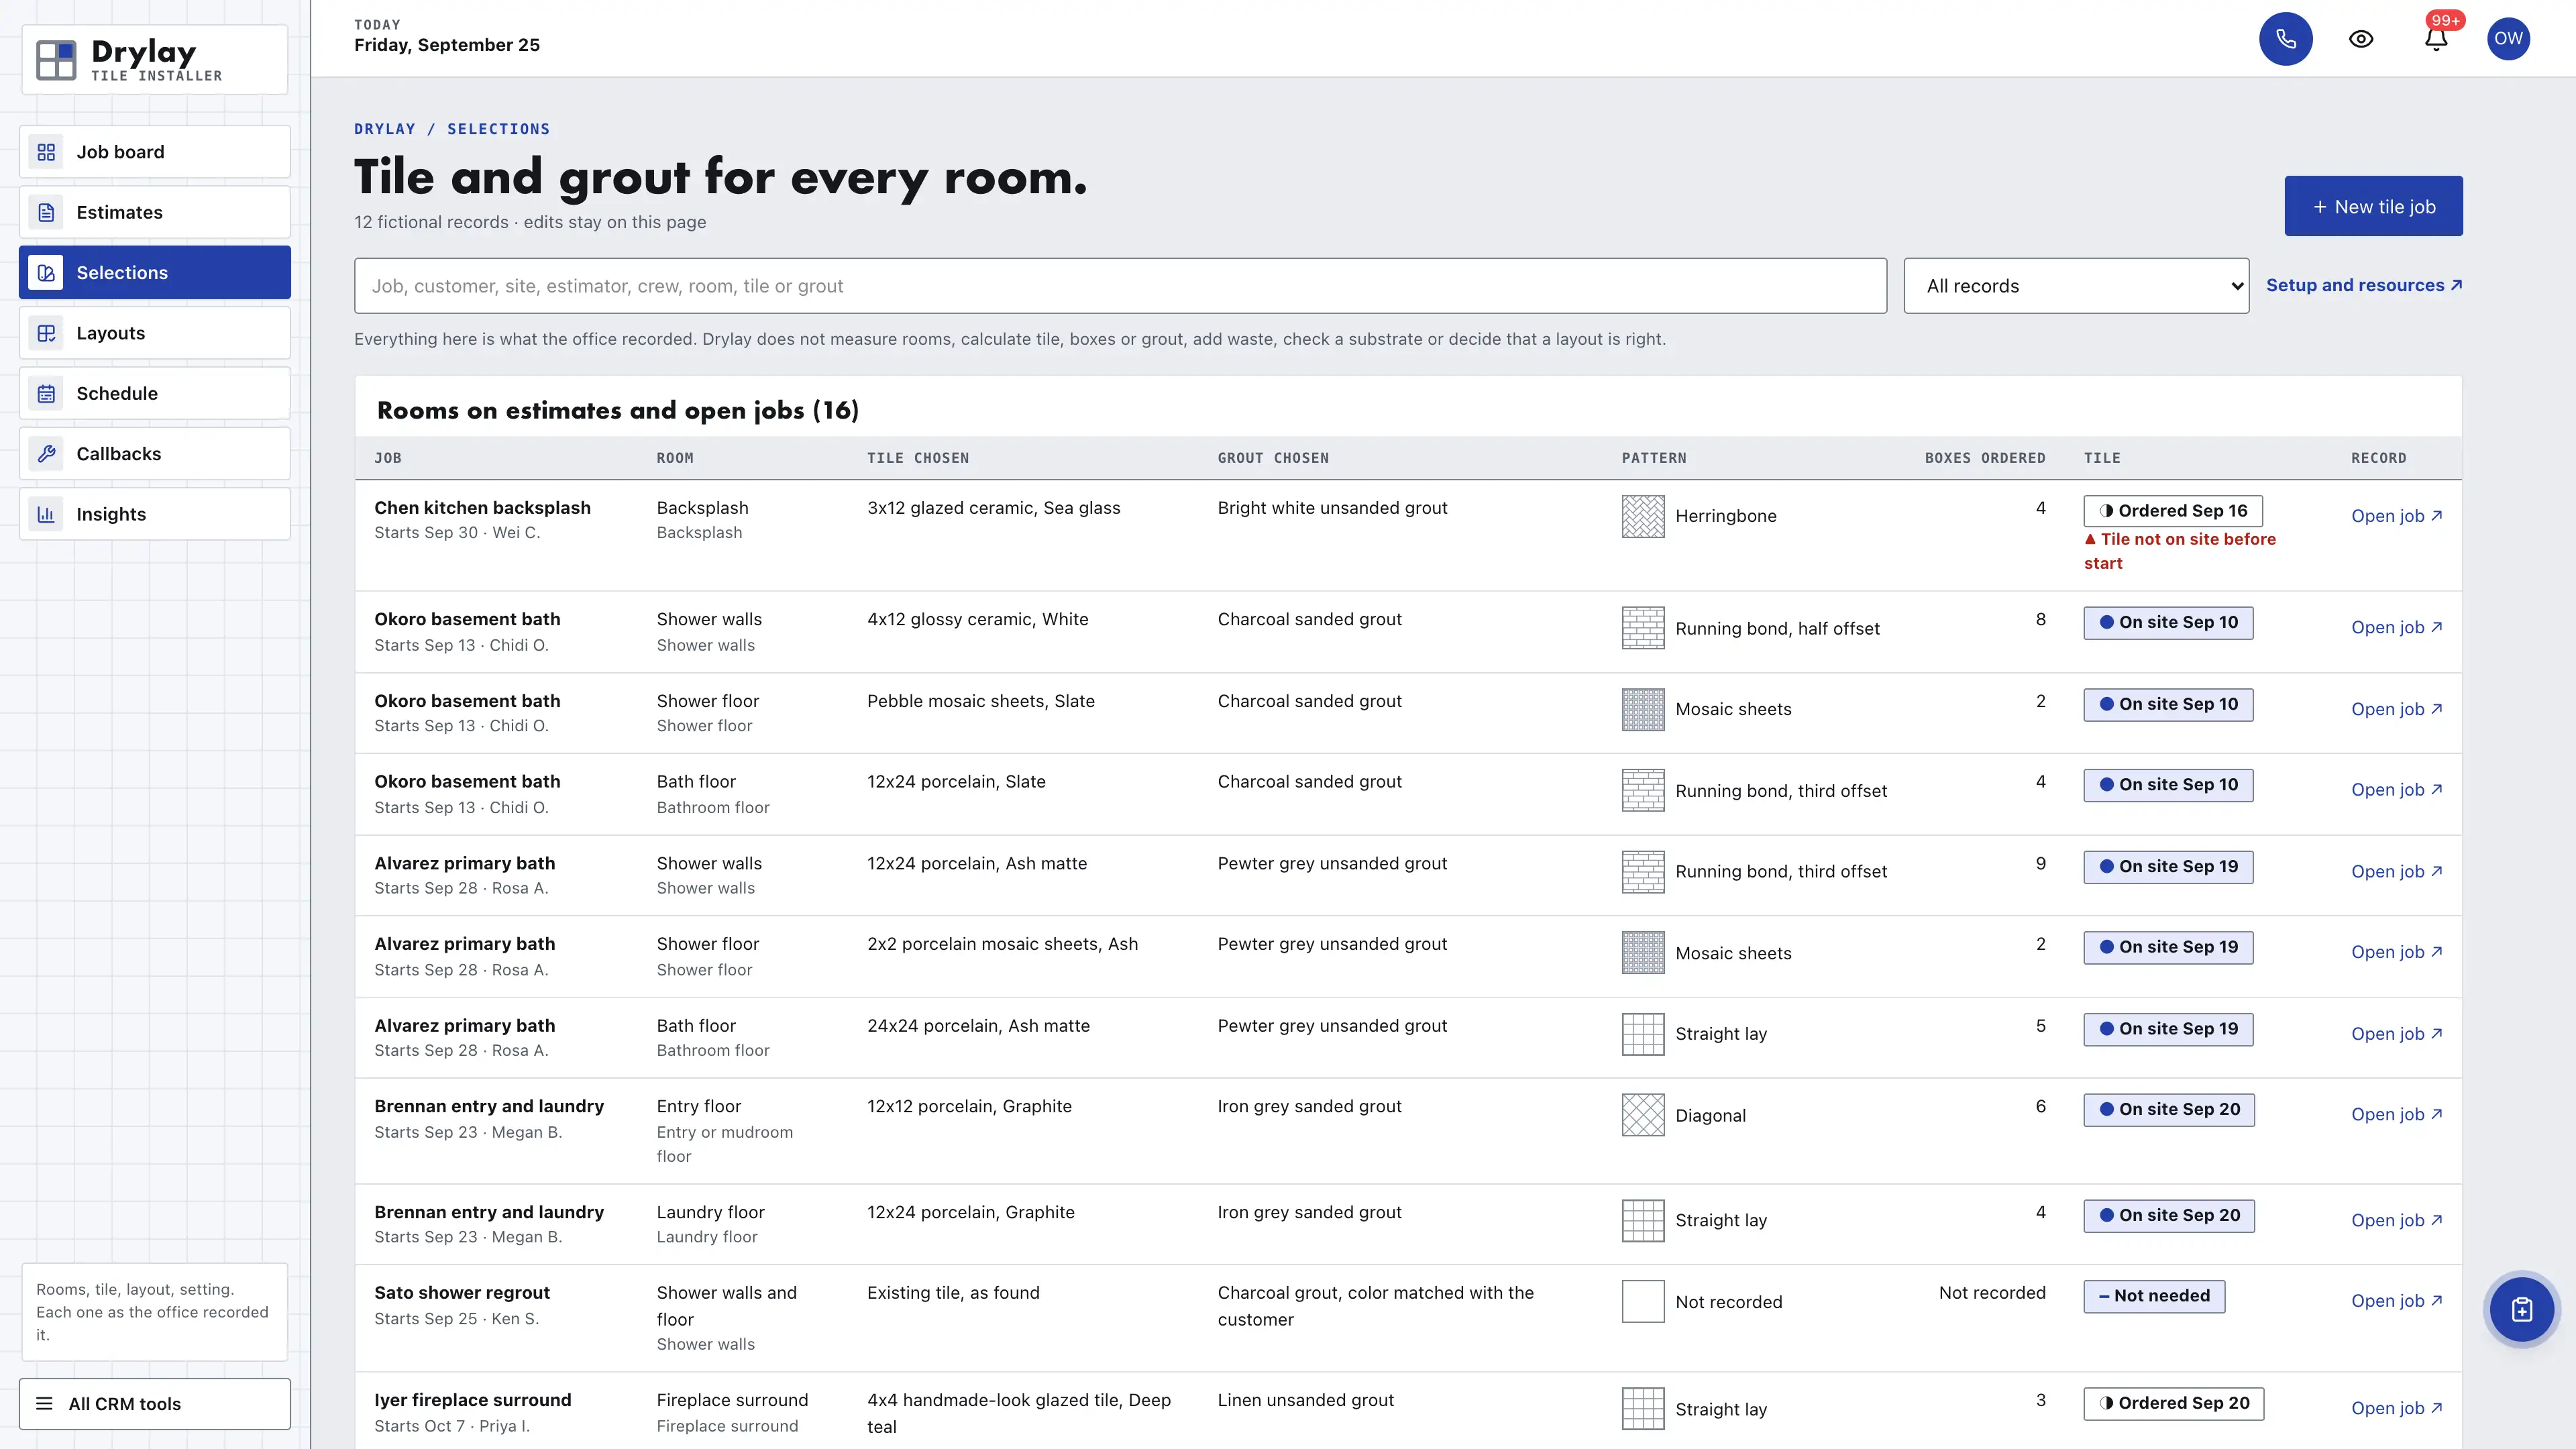Open the Setup and resources link
The width and height of the screenshot is (2576, 1449).
click(x=2364, y=285)
